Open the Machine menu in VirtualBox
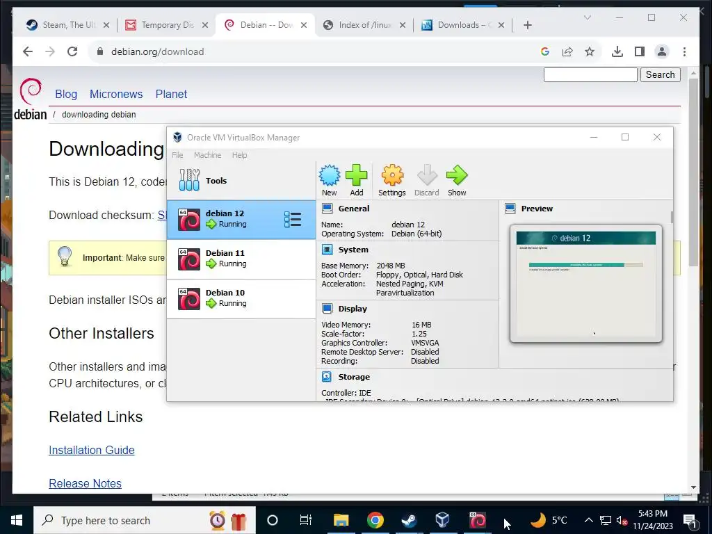 pos(207,155)
